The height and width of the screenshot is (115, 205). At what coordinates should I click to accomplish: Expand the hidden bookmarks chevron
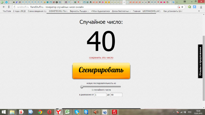199,11
